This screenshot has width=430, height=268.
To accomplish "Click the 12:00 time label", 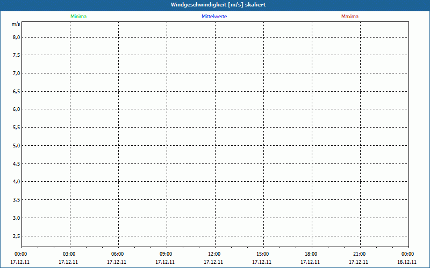I will pyautogui.click(x=214, y=254).
